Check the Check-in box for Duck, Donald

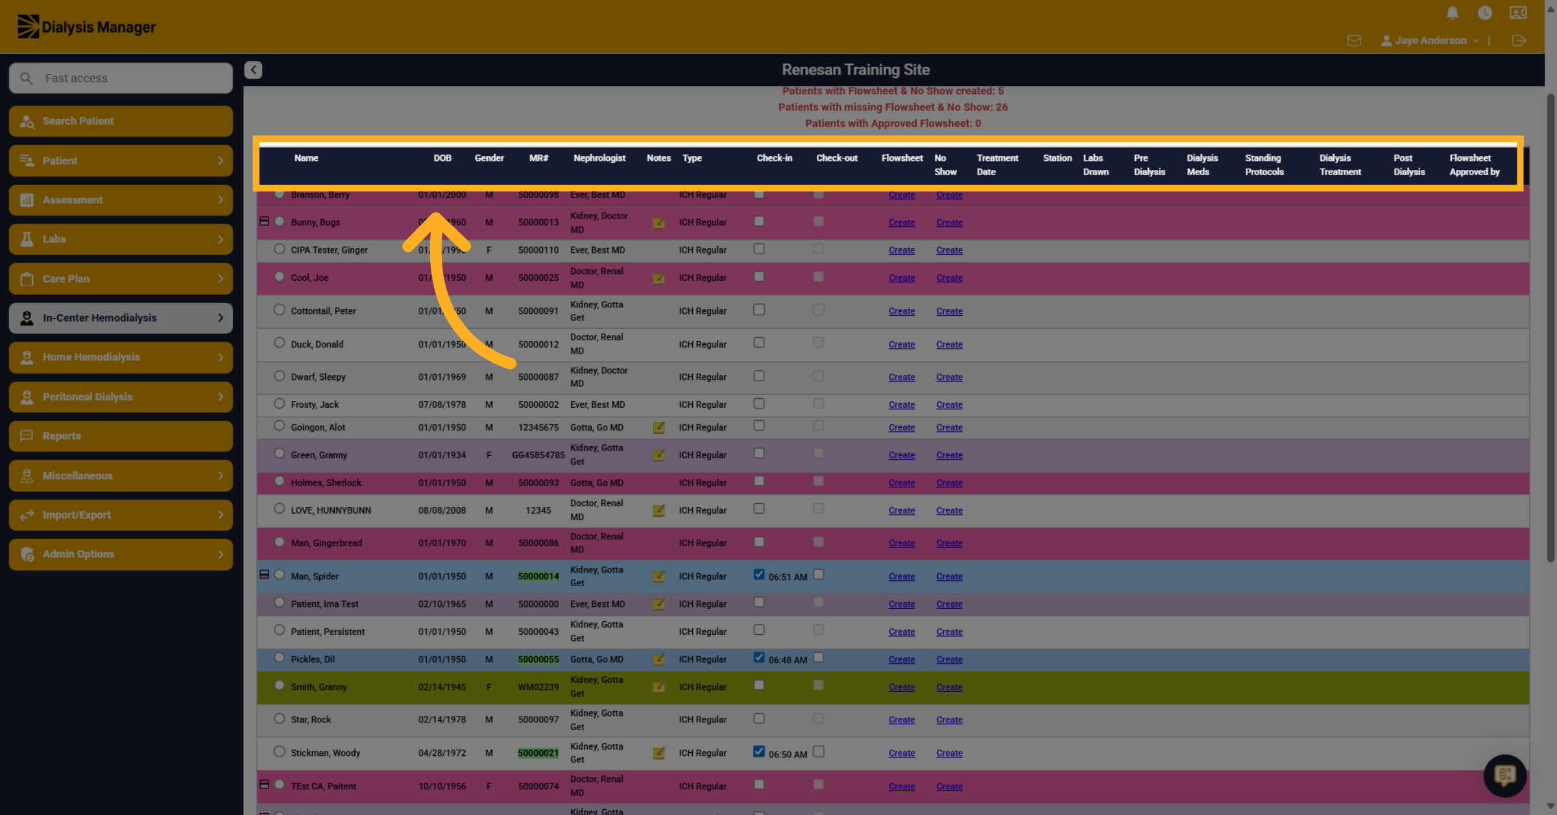tap(759, 342)
